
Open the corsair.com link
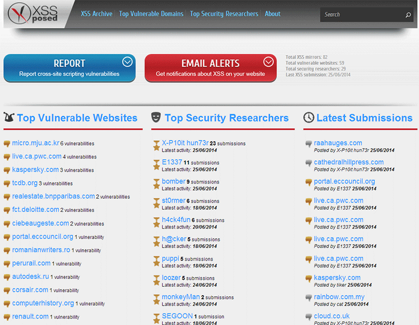tap(30, 290)
